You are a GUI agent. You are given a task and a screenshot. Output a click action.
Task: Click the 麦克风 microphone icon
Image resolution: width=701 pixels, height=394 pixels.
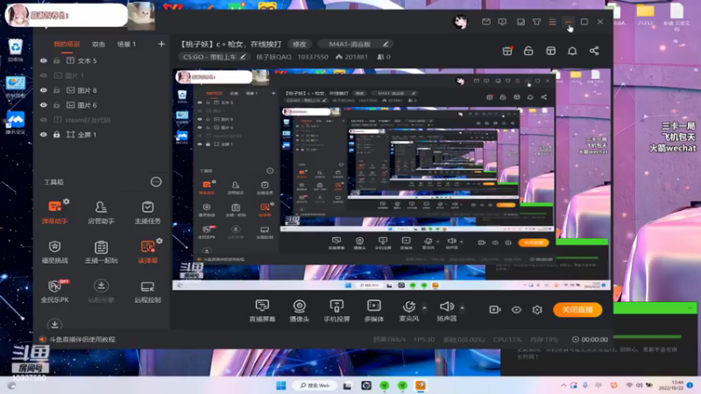click(408, 306)
